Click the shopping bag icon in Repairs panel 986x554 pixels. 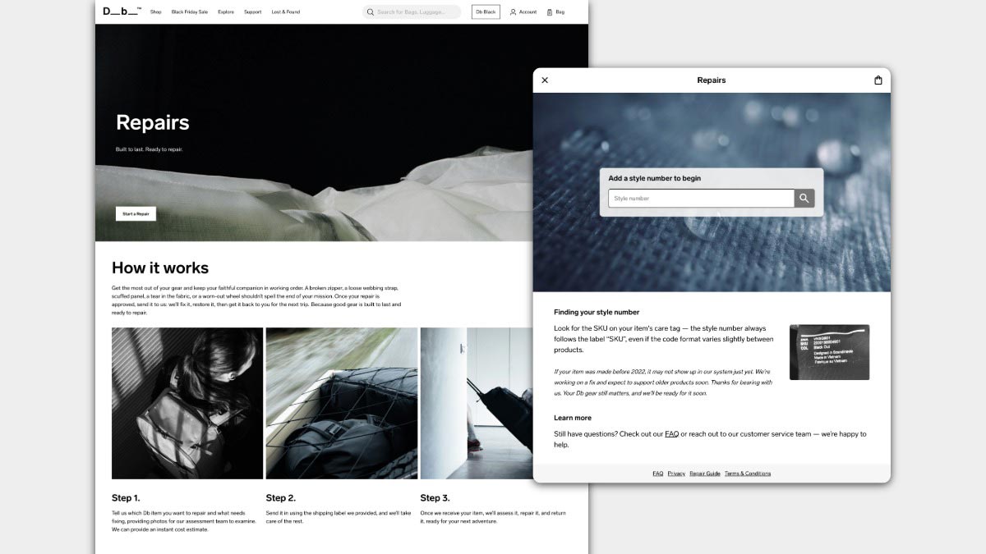878,80
